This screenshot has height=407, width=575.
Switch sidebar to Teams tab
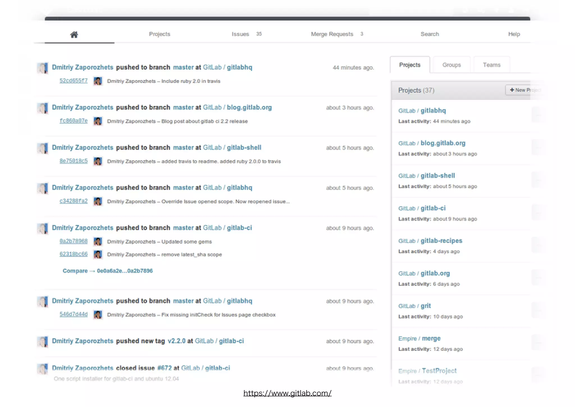492,65
